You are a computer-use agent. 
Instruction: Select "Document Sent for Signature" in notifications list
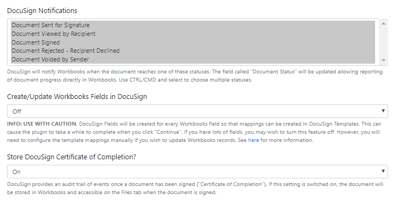(193, 25)
